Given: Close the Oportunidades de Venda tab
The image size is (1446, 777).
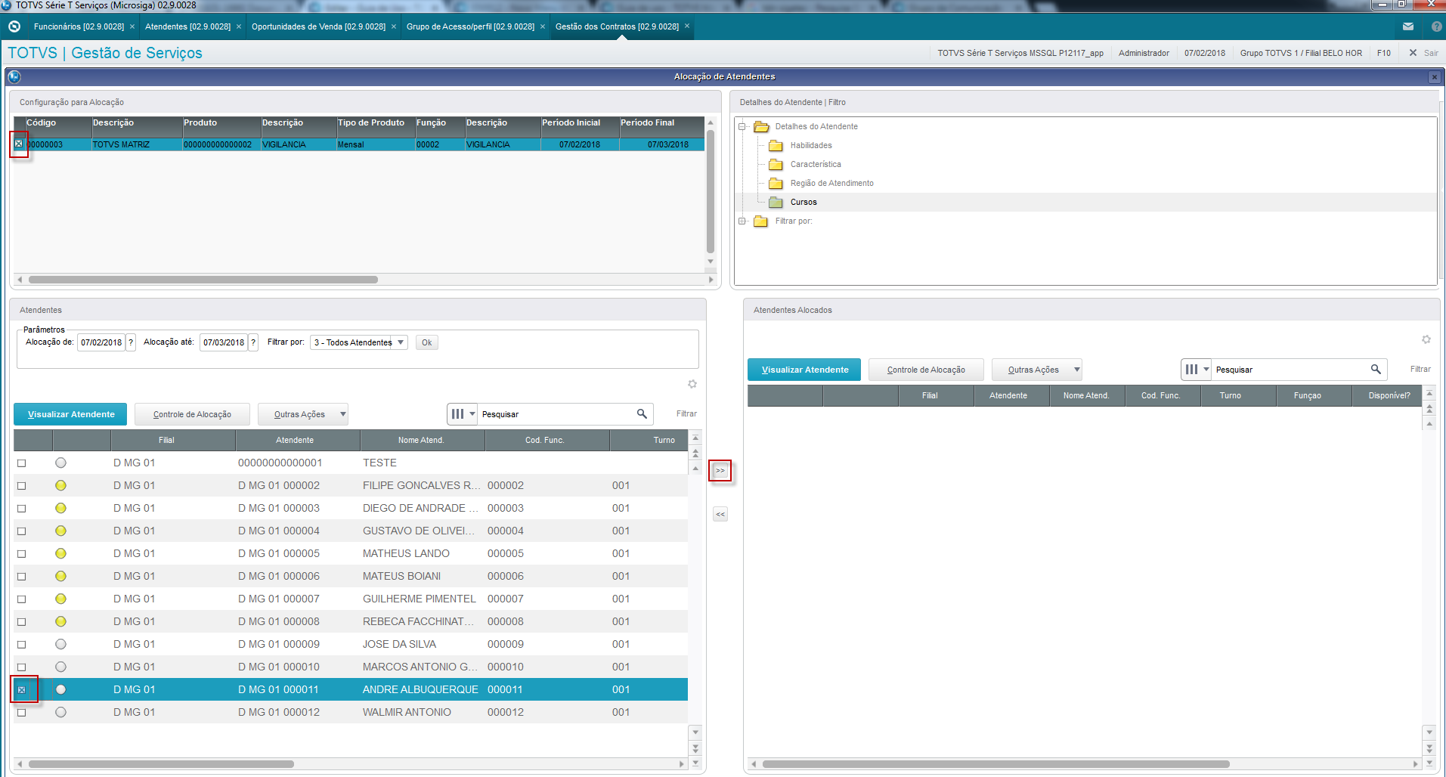Looking at the screenshot, I should tap(394, 26).
